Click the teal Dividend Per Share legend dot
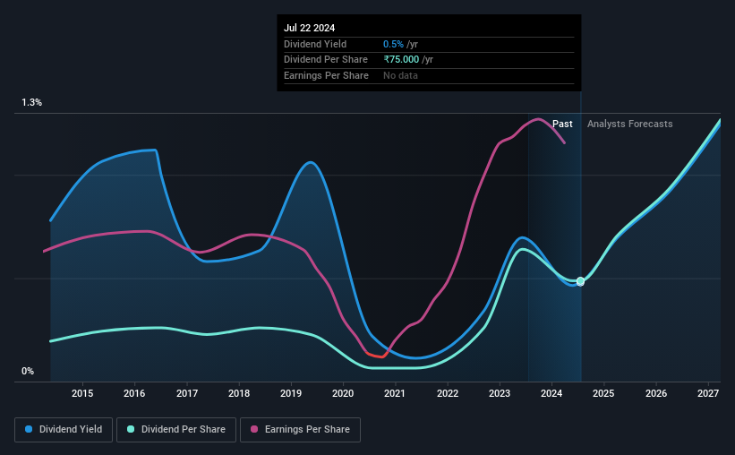Image resolution: width=735 pixels, height=455 pixels. tap(131, 429)
